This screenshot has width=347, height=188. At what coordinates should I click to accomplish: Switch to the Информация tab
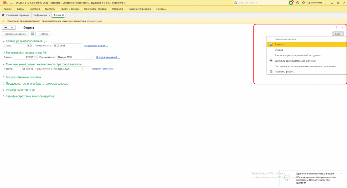[x=40, y=15]
